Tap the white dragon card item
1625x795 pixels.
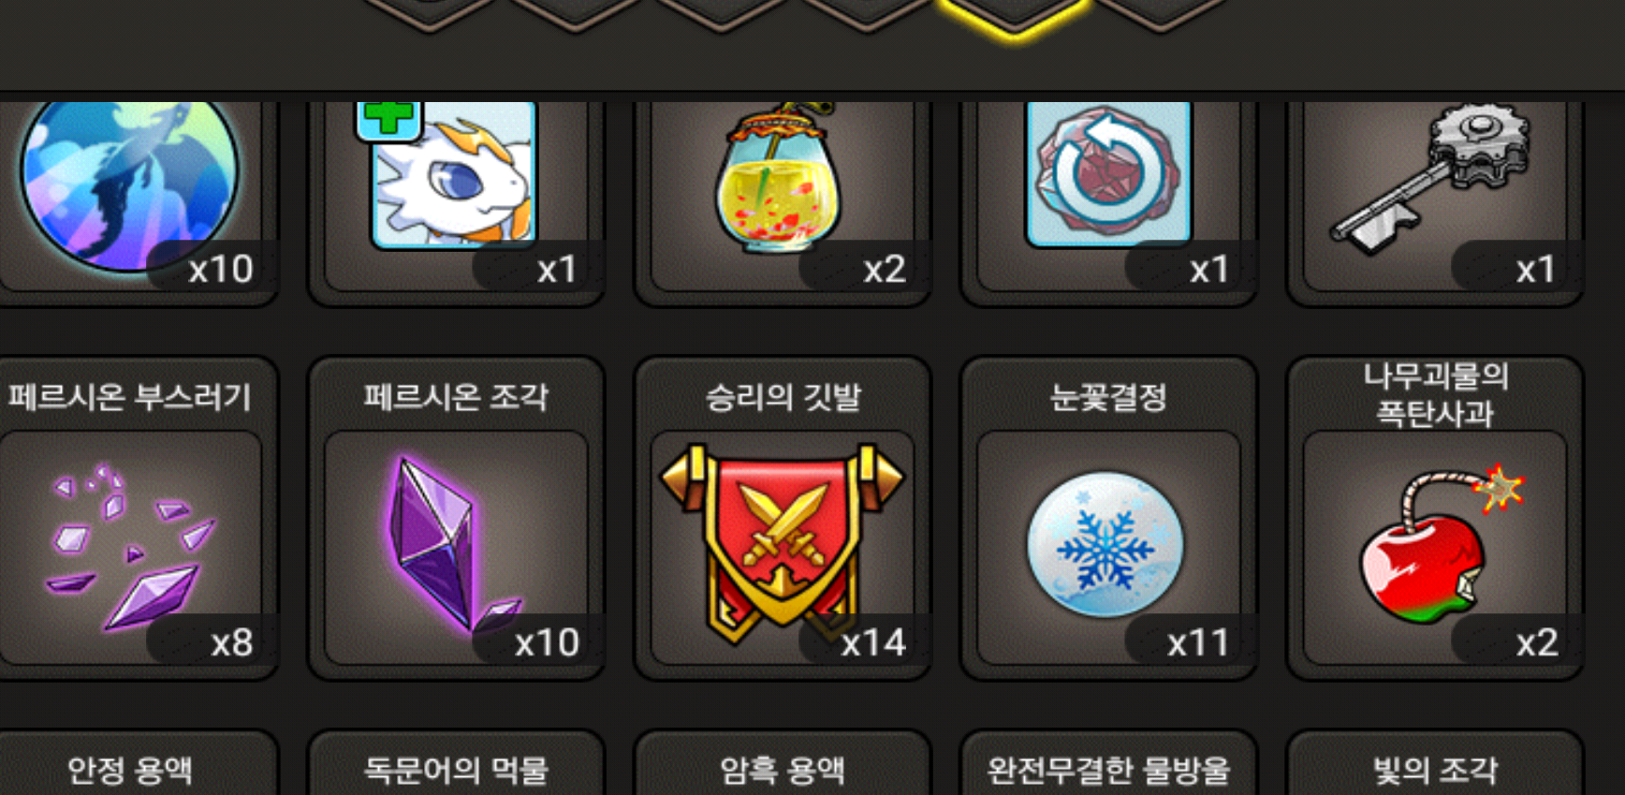coord(454,174)
